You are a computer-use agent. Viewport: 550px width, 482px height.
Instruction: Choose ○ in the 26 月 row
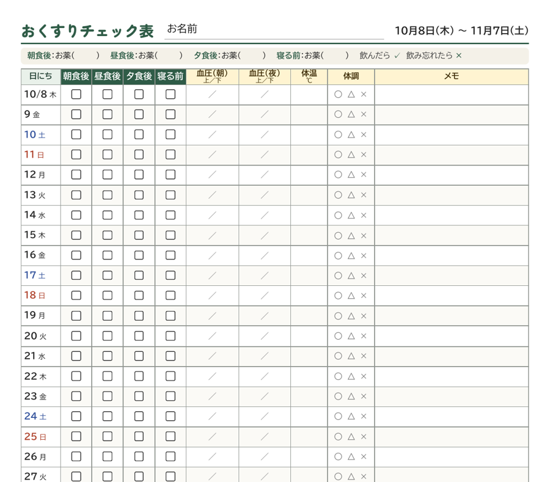(x=338, y=456)
